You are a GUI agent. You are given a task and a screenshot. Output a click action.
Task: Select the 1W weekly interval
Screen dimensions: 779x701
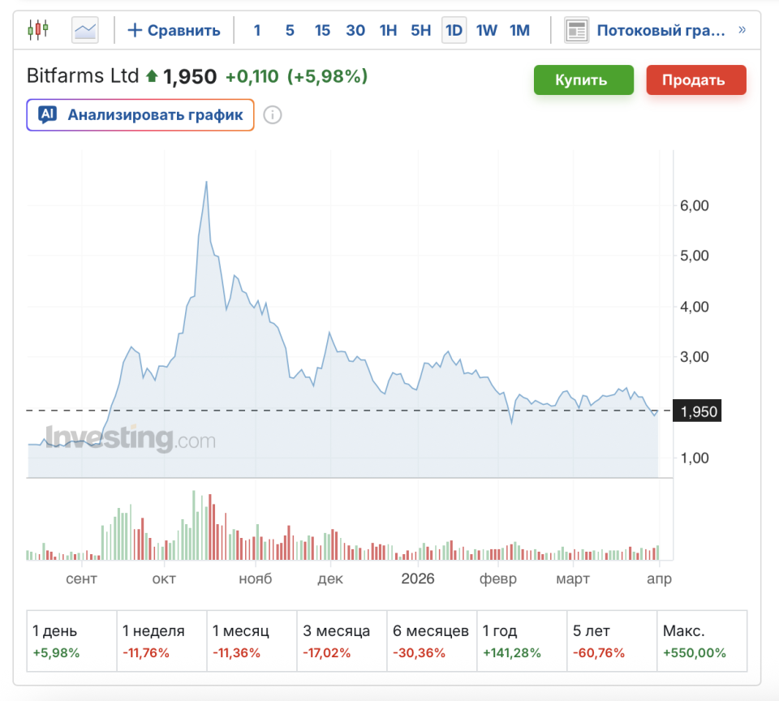coord(486,30)
